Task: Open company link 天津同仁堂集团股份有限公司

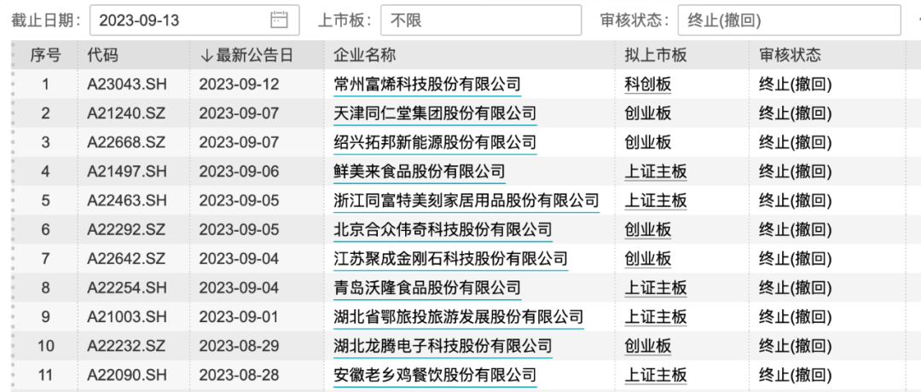Action: (x=435, y=113)
